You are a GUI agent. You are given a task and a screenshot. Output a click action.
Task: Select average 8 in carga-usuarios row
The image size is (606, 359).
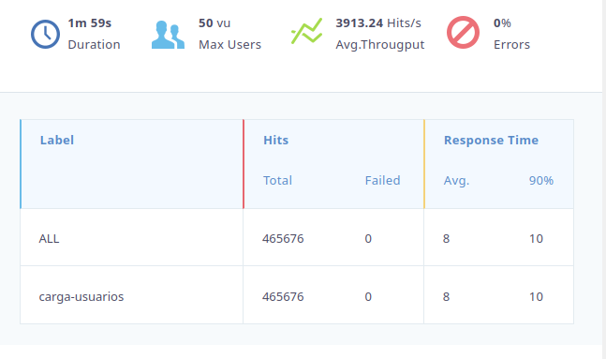446,297
